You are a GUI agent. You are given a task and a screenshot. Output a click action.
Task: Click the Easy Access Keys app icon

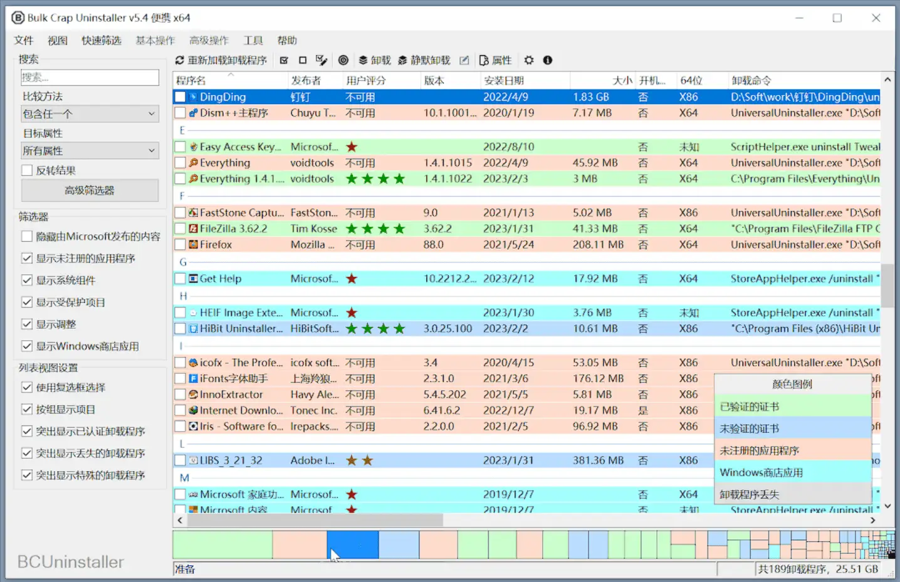(x=194, y=147)
